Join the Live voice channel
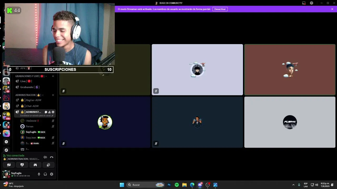Viewport: 337px width, 189px height. [x=35, y=81]
